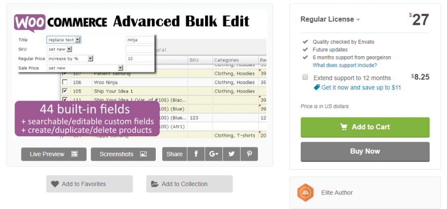Image resolution: width=447 pixels, height=209 pixels.
Task: Click '6 months support from georgeiron' text
Action: coord(352,58)
